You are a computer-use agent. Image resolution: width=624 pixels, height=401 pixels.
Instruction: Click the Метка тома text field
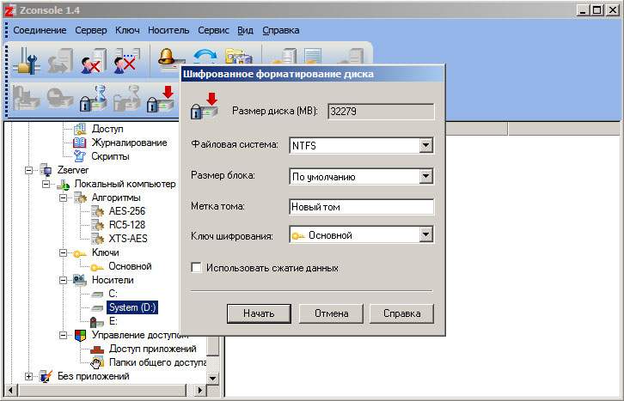click(361, 207)
